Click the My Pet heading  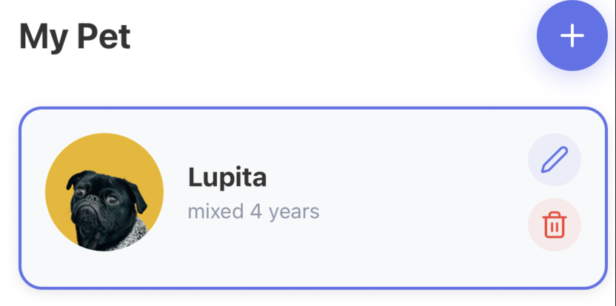75,37
